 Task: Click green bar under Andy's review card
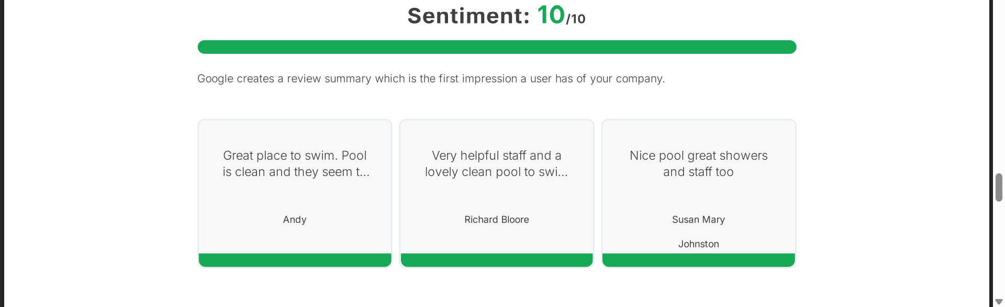click(x=295, y=260)
